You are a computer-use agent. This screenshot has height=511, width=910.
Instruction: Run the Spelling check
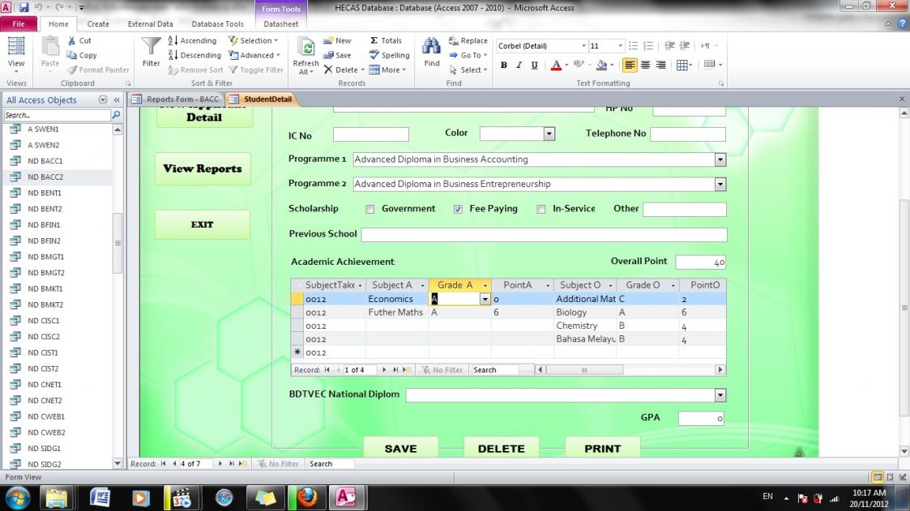click(x=390, y=55)
